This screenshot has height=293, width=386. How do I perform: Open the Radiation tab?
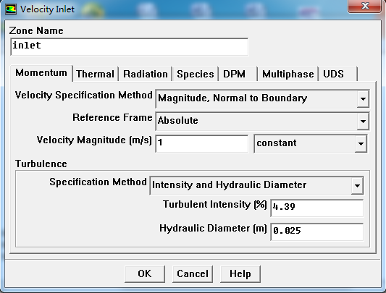146,74
